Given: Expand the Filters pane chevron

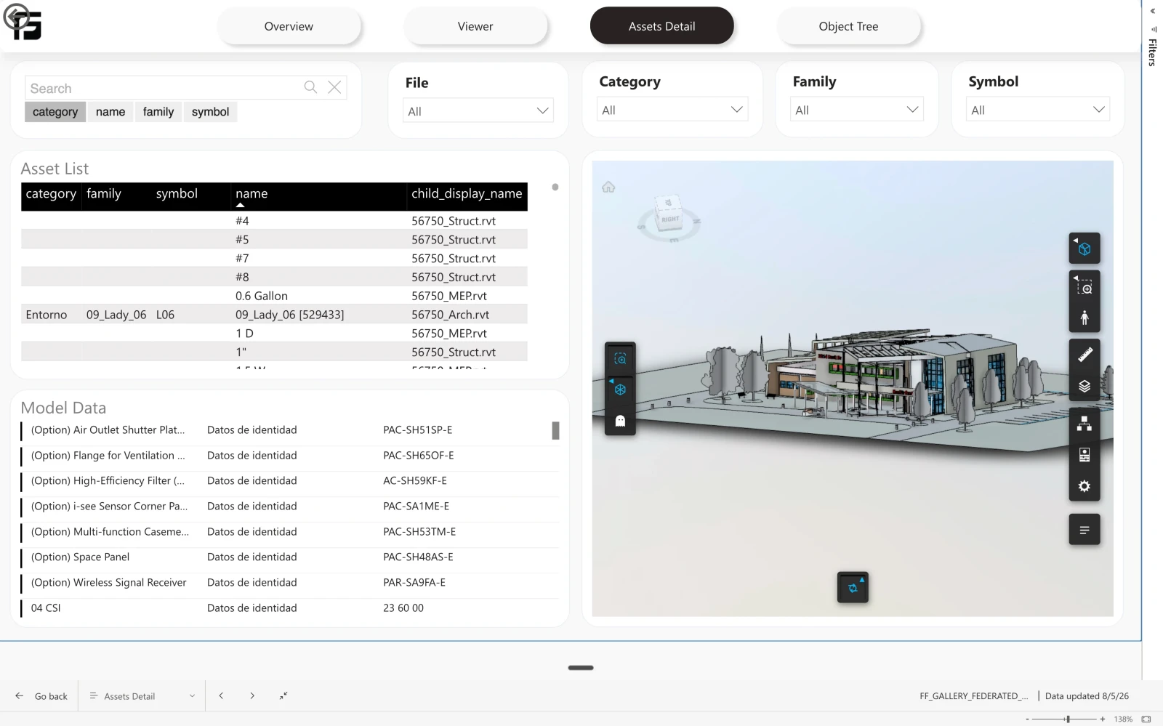Looking at the screenshot, I should (1153, 11).
